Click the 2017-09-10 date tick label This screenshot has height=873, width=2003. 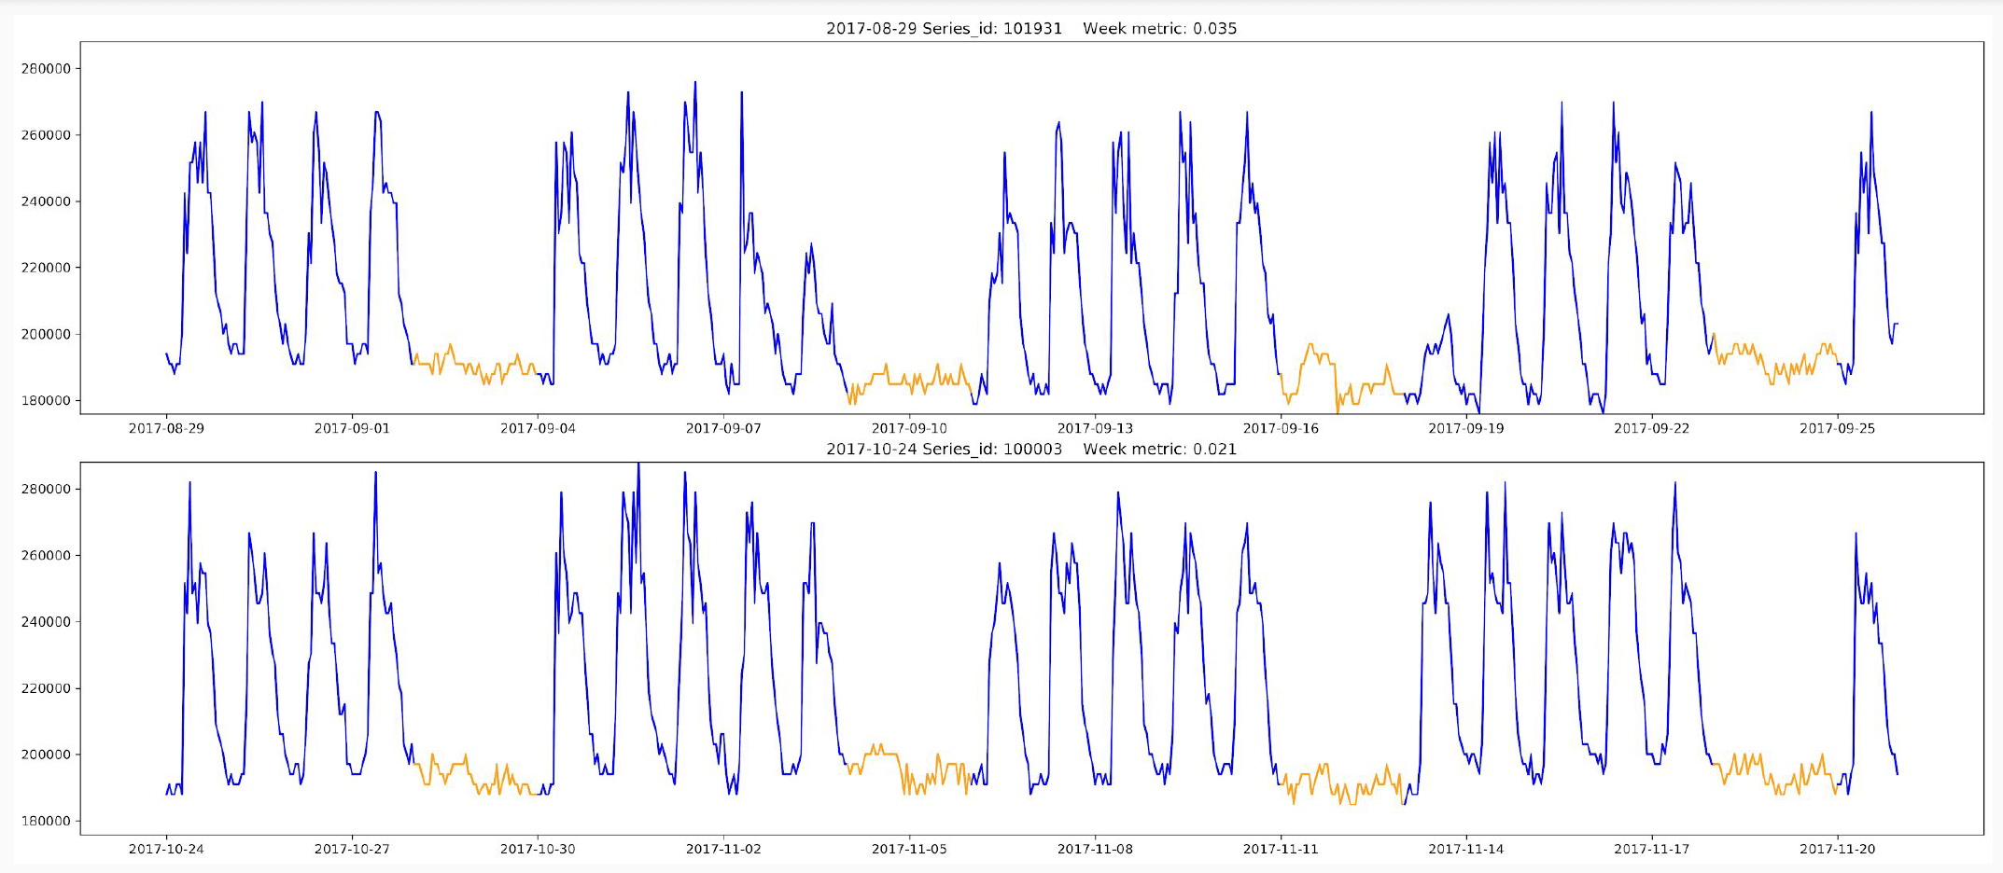pos(909,428)
